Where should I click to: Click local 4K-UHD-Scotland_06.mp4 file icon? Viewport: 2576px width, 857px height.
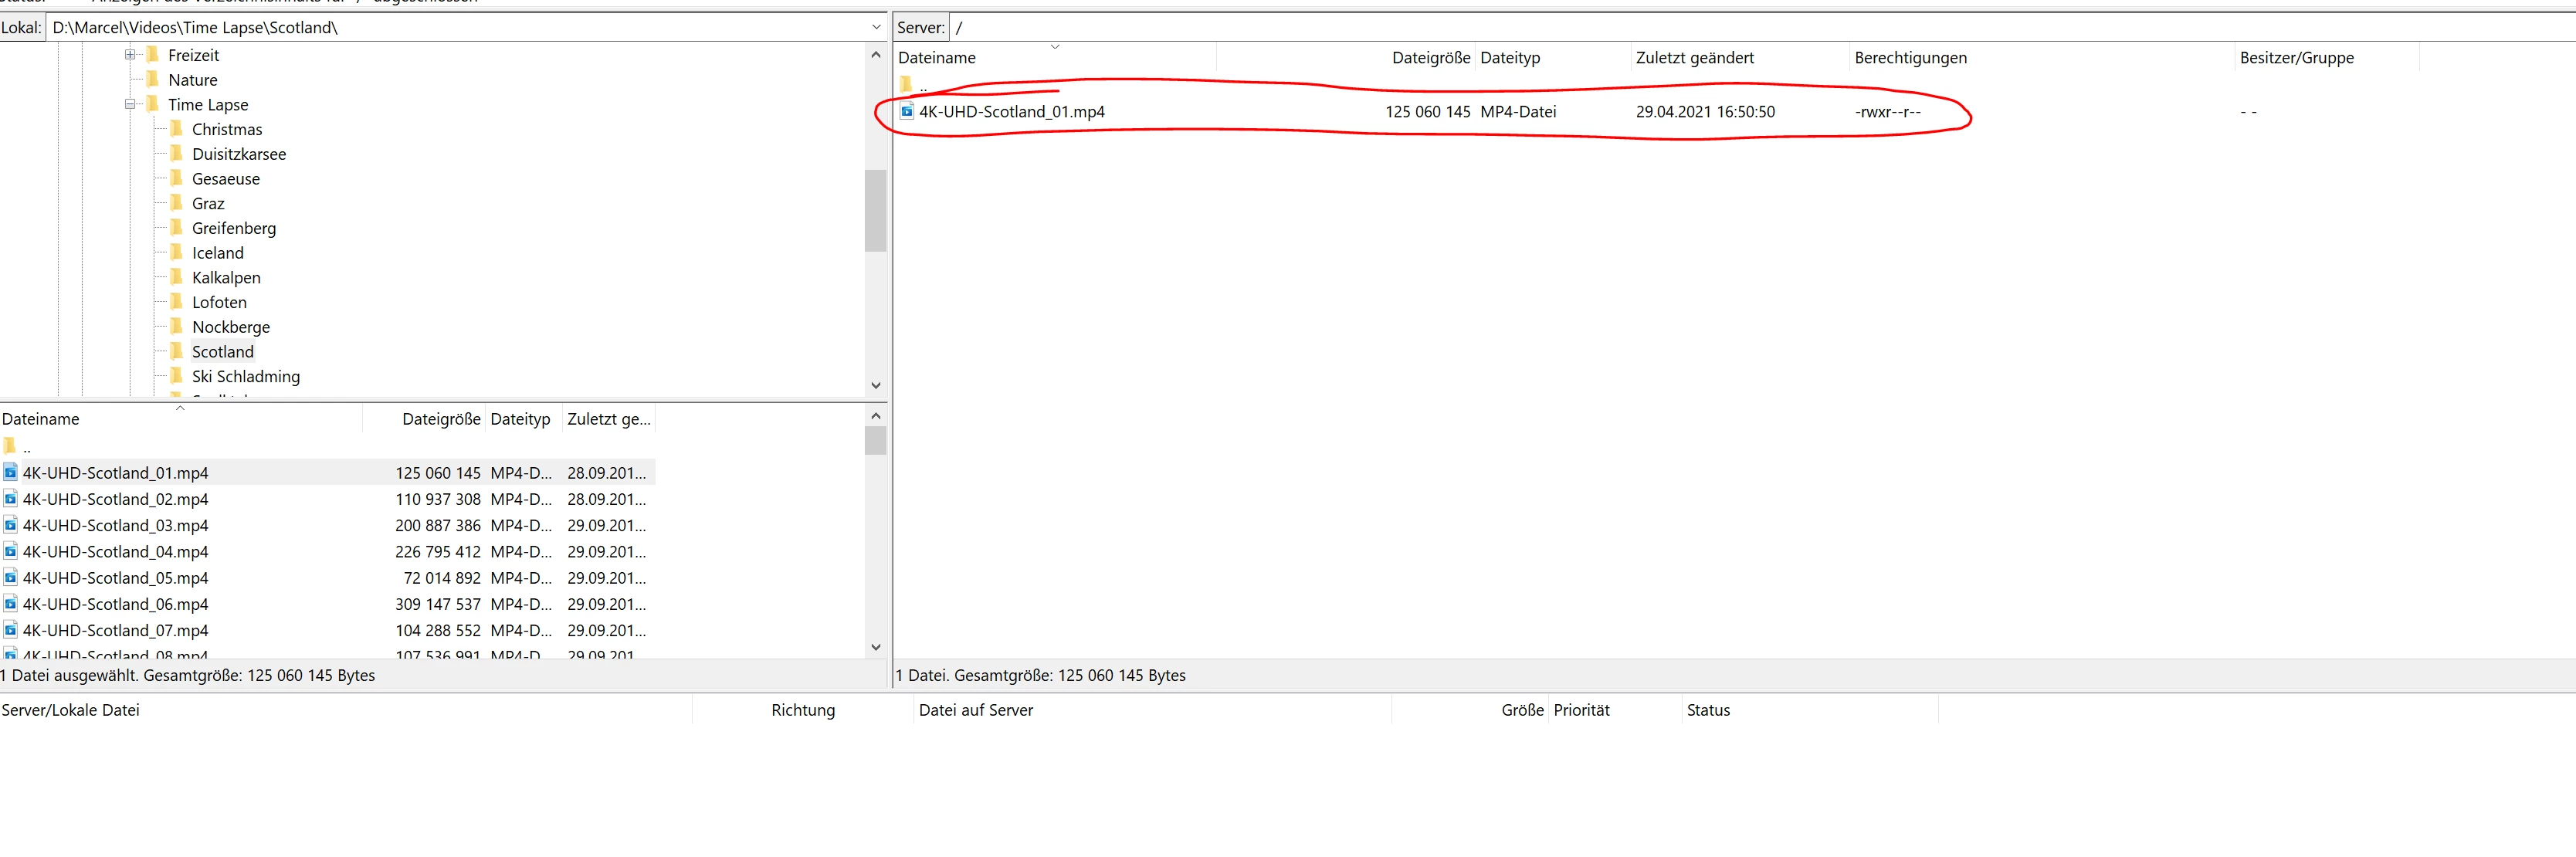(10, 604)
